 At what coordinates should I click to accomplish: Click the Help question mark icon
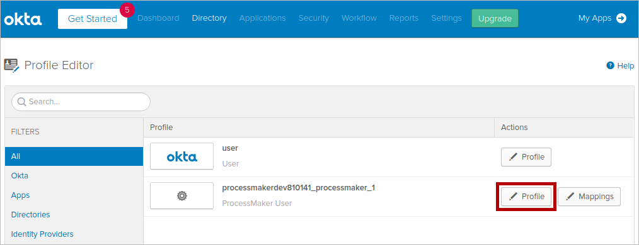pos(610,65)
